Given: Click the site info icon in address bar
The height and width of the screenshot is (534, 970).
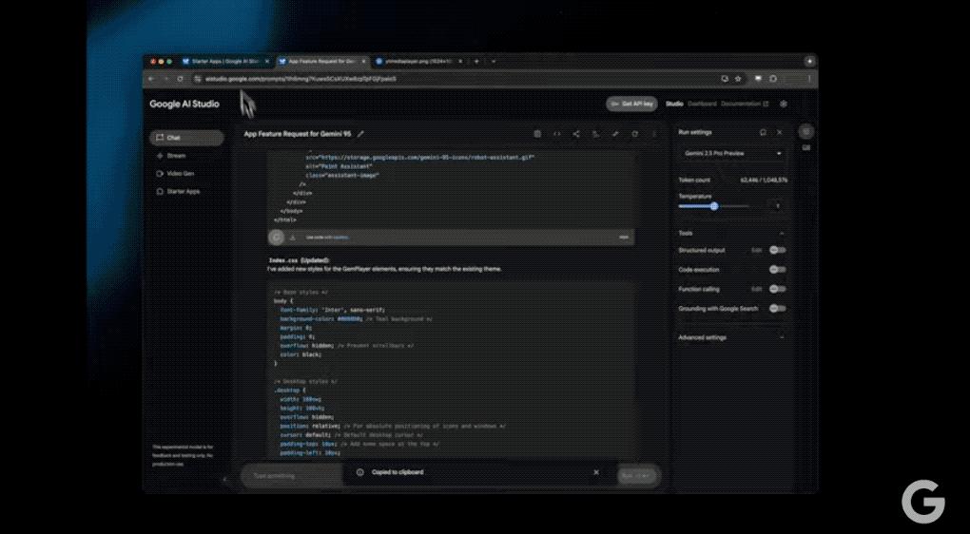Looking at the screenshot, I should [x=198, y=79].
